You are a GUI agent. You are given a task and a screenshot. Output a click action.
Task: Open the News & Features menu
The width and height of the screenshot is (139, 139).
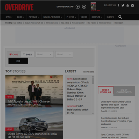tap(53, 17)
